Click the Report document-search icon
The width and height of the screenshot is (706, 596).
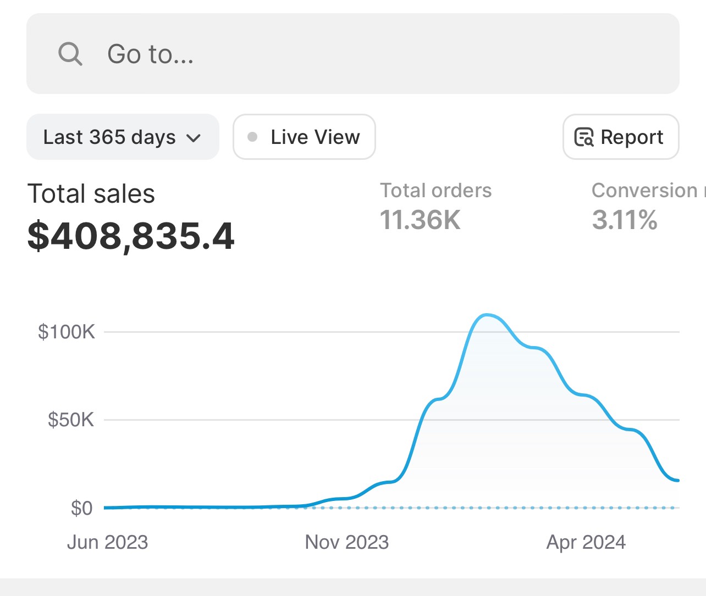[x=584, y=137]
